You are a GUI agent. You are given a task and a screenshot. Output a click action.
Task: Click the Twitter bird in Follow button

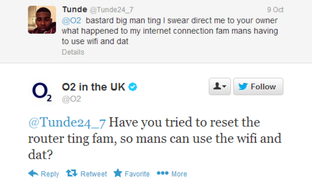point(243,87)
